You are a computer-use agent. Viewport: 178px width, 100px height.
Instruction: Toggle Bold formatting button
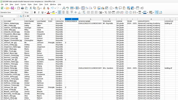point(35,12)
